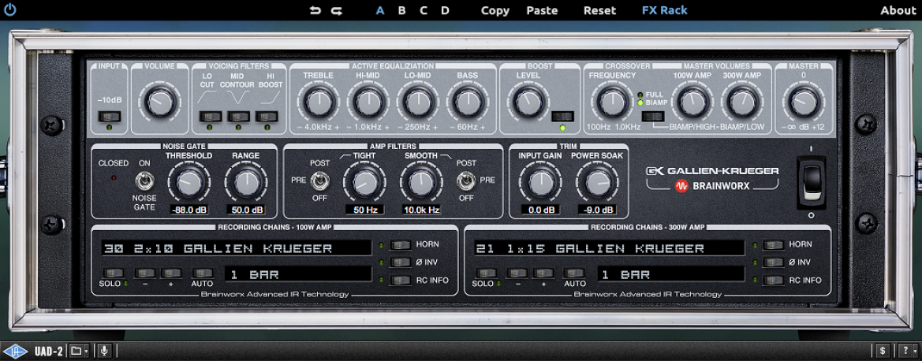Toggle the Mid Contour voicing filter switch

pyautogui.click(x=238, y=116)
